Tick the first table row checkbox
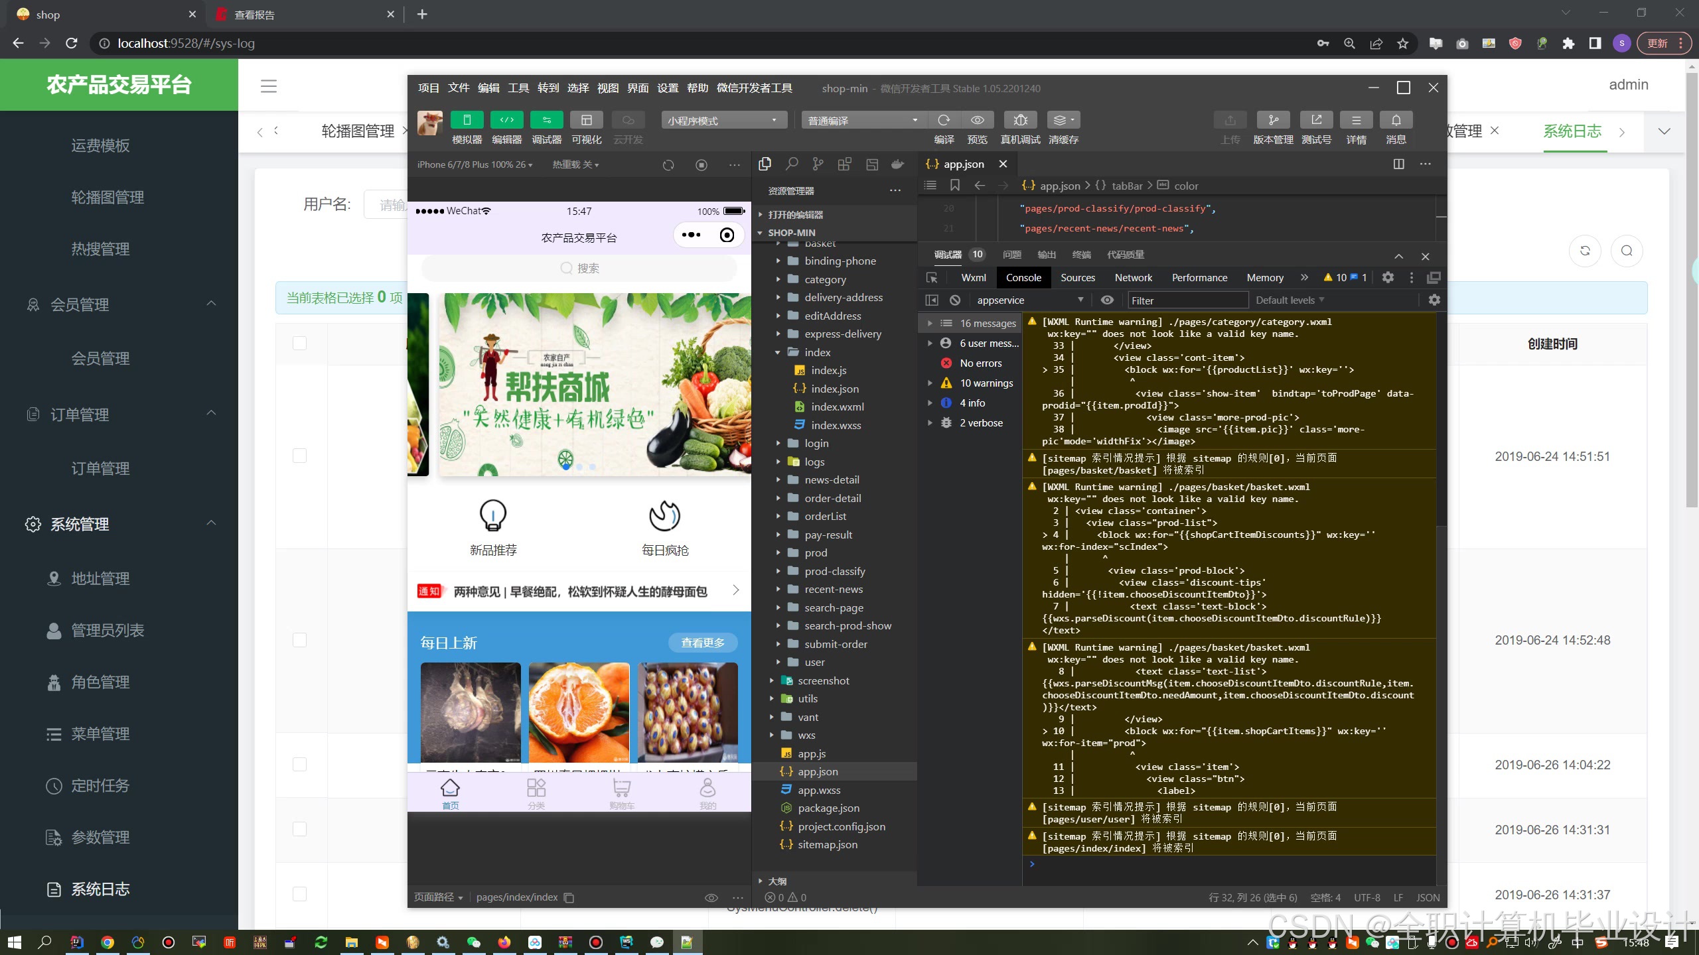 point(300,456)
